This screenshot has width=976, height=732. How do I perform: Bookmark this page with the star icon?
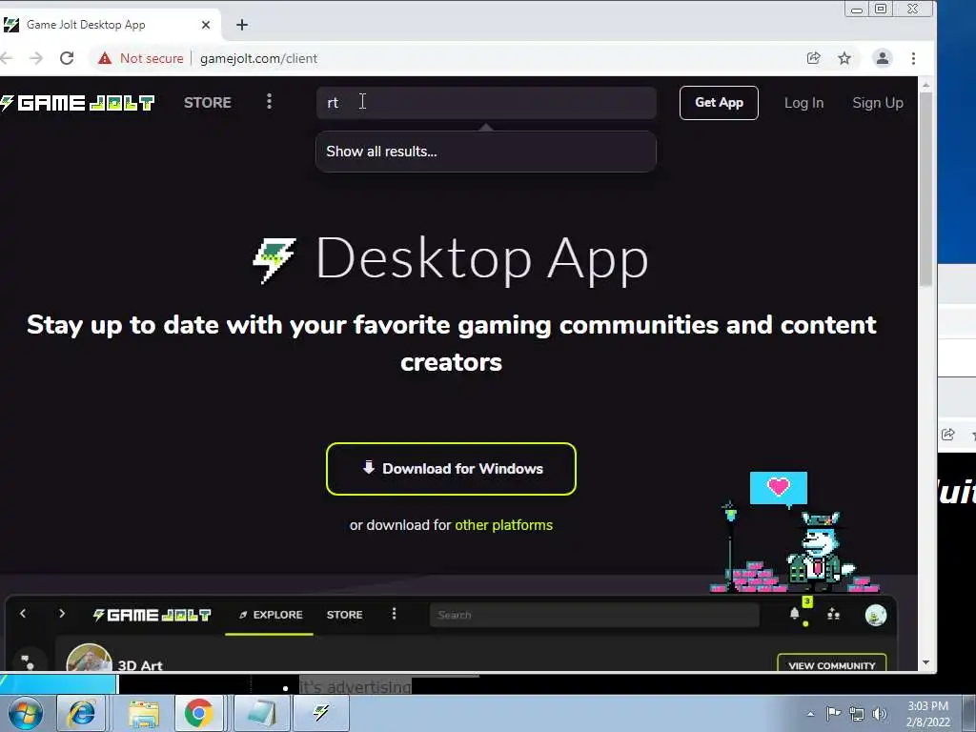pyautogui.click(x=844, y=58)
